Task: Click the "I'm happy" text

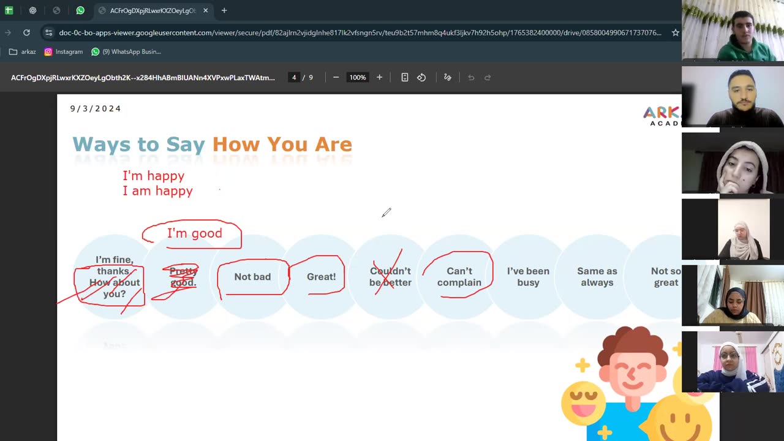Action: click(x=153, y=176)
